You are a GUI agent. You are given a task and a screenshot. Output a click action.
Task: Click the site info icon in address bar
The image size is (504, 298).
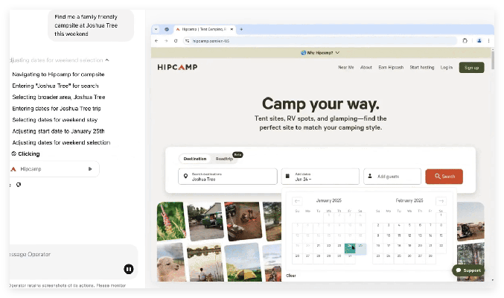188,41
